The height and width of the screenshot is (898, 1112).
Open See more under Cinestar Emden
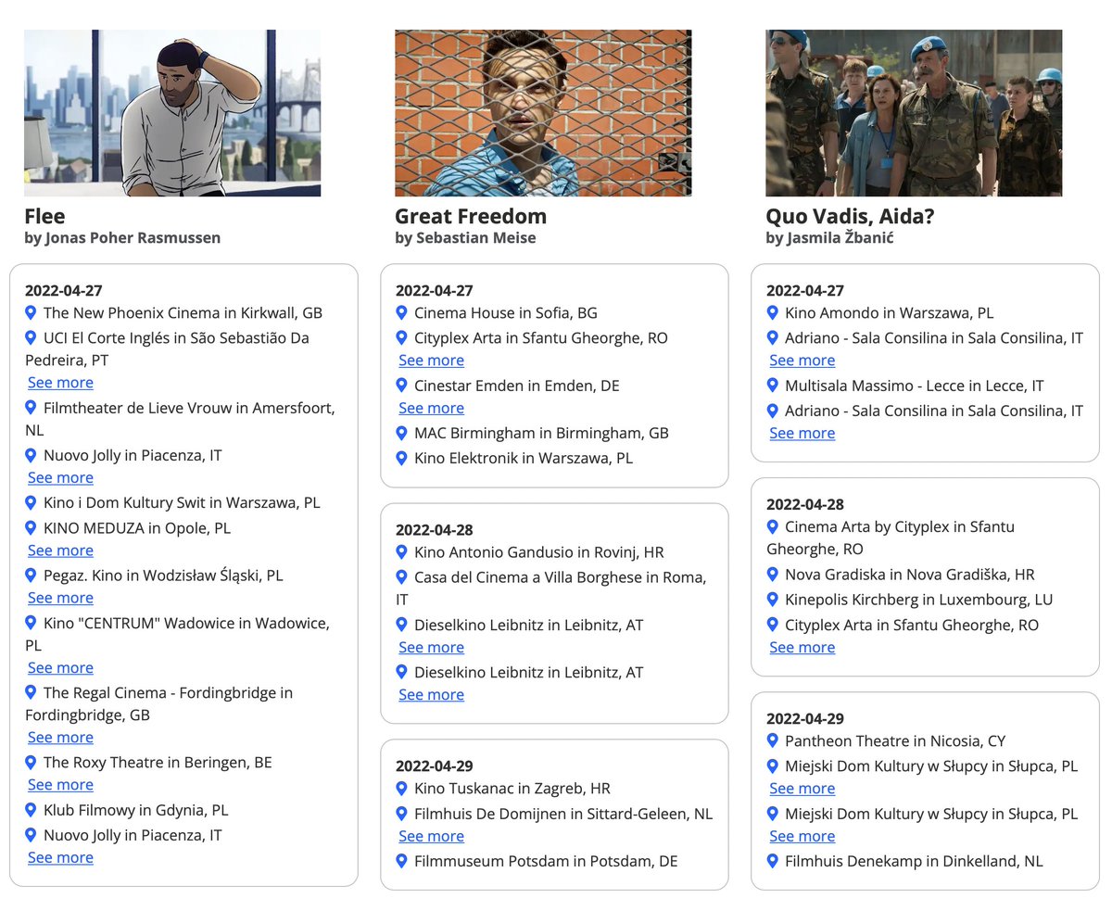point(431,408)
